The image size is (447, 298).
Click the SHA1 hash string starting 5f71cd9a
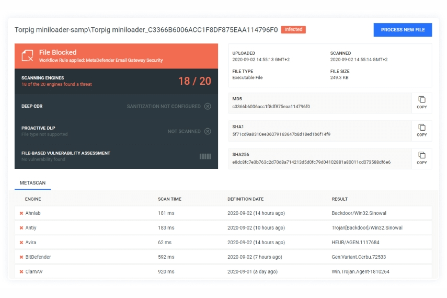(x=281, y=134)
